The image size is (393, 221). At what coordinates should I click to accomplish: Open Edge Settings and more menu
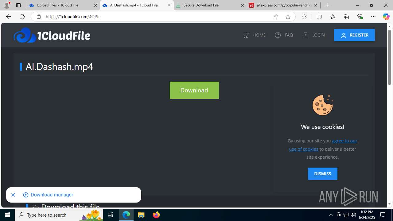click(373, 17)
